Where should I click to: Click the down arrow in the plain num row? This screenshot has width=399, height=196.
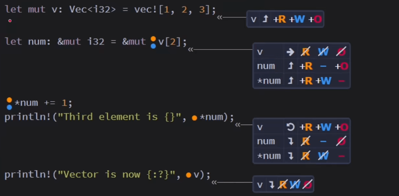coord(291,141)
